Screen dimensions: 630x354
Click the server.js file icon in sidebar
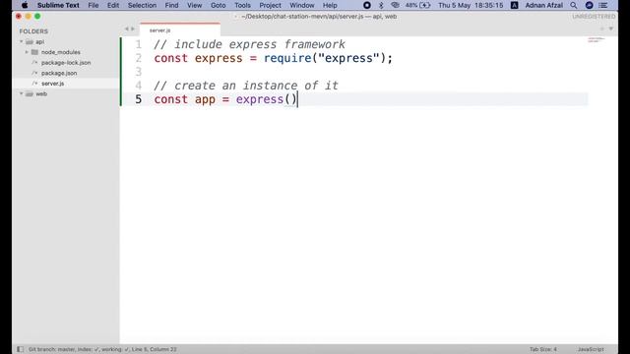(35, 84)
